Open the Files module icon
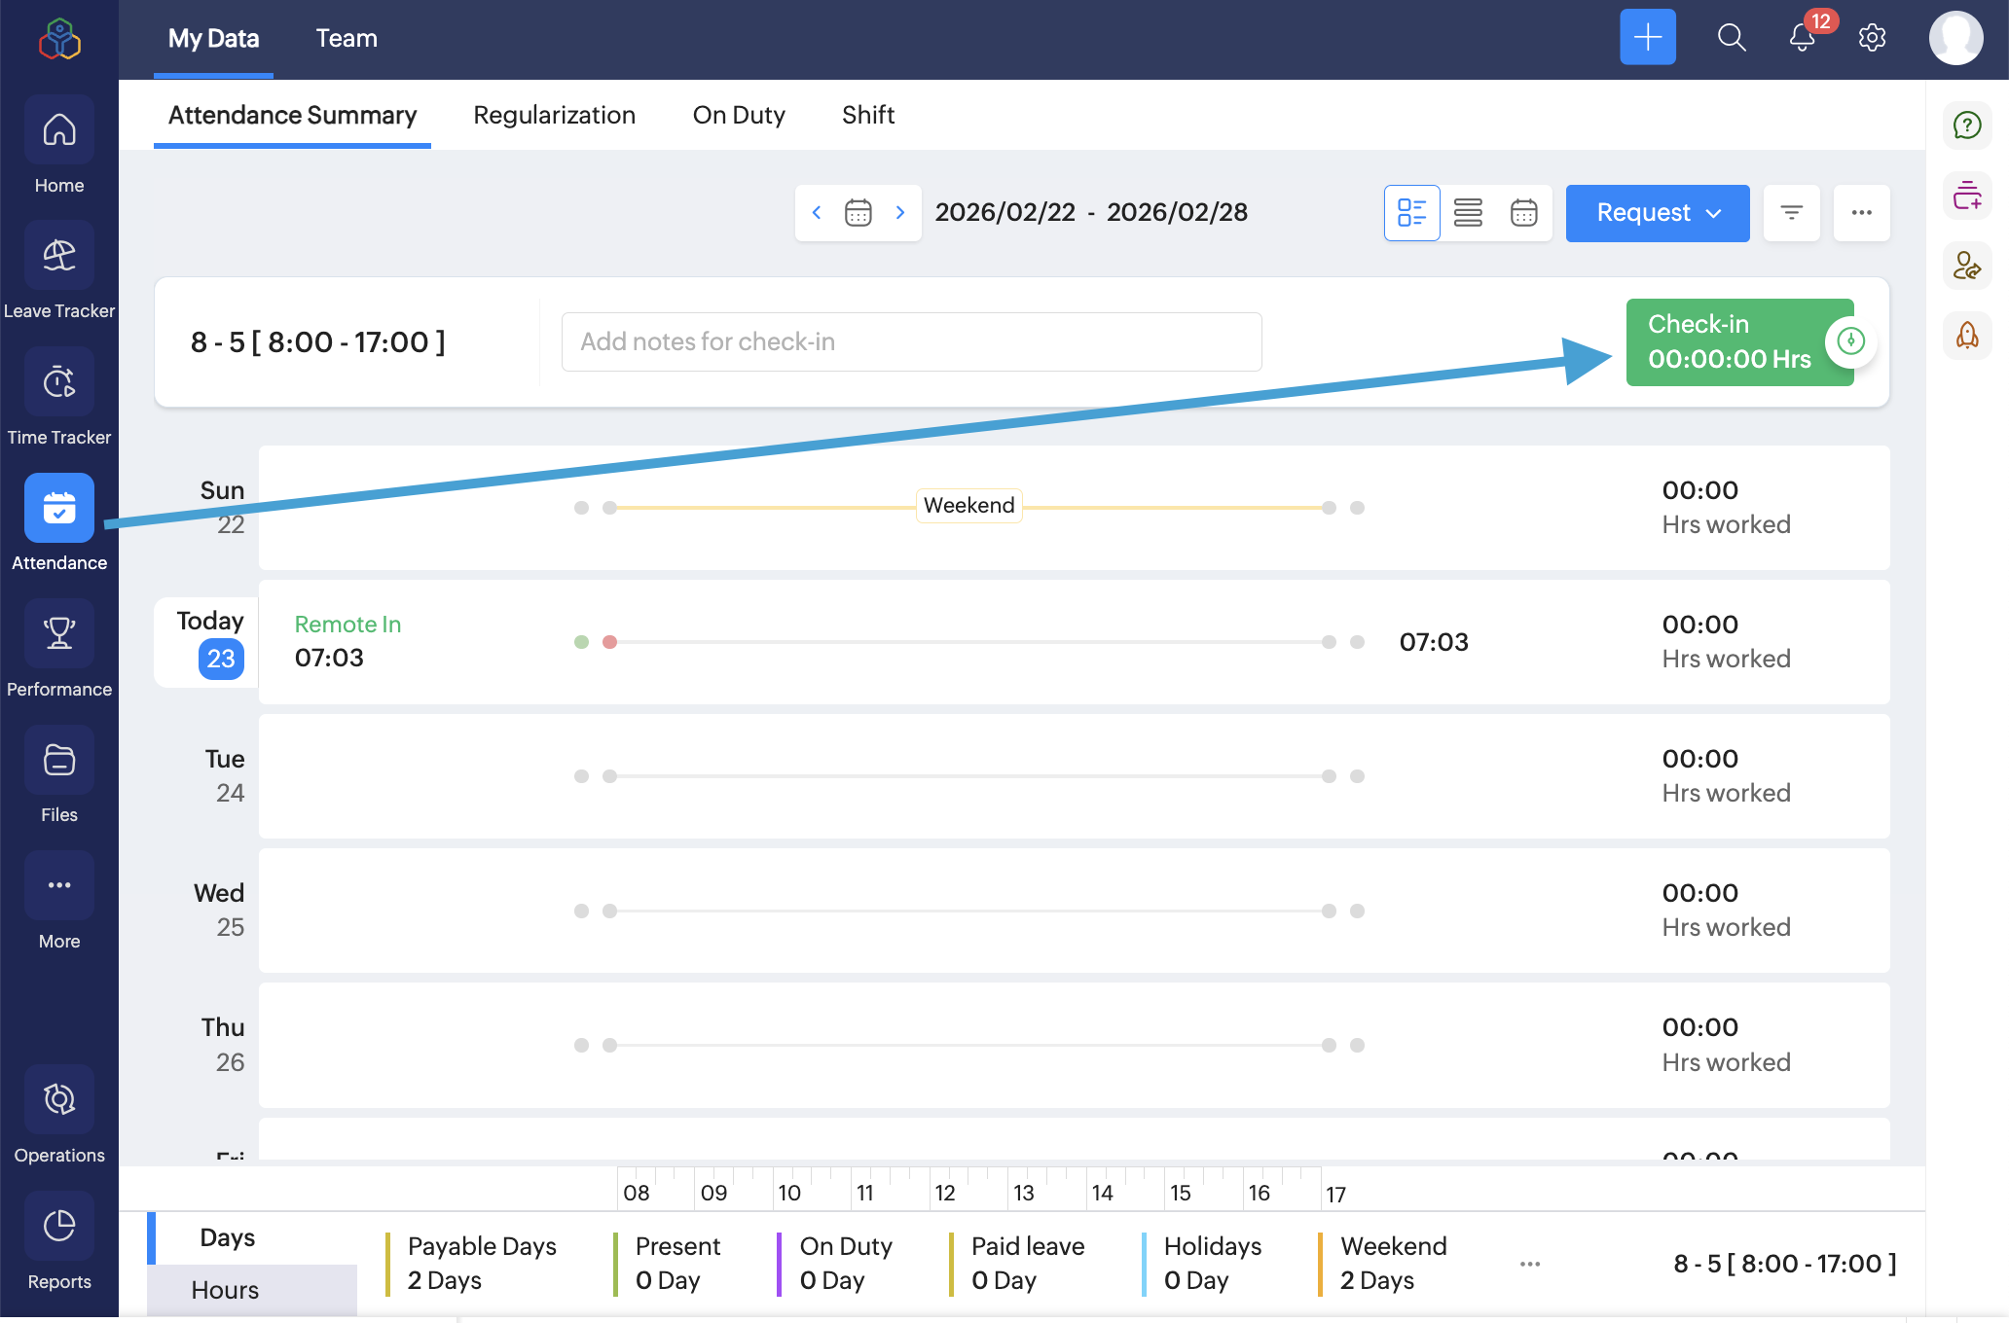The height and width of the screenshot is (1323, 2009). (59, 760)
